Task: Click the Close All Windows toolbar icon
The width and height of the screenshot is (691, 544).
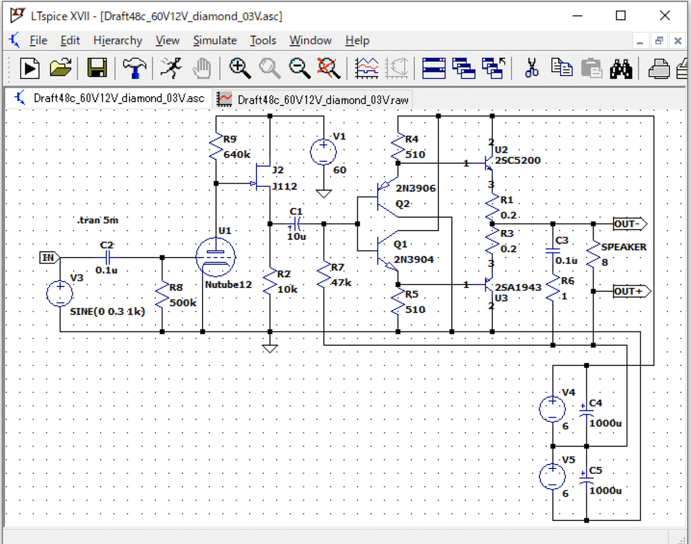Action: 493,69
